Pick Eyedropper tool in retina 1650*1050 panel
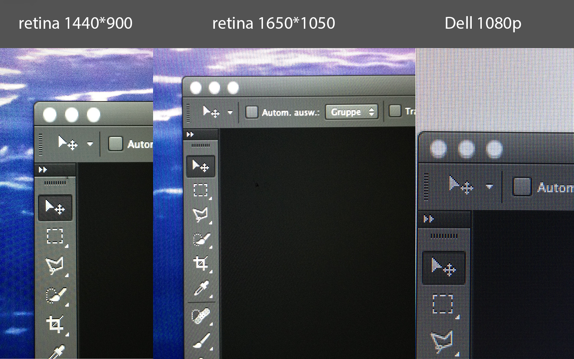The image size is (574, 359). 201,288
